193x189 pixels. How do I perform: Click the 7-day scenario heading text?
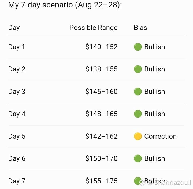coord(65,5)
